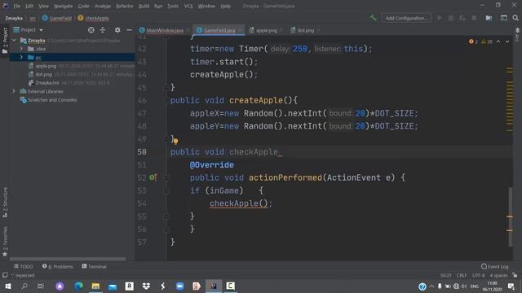Open Search Everywhere magnifier icon
Image resolution: width=522 pixels, height=293 pixels.
pos(515,18)
